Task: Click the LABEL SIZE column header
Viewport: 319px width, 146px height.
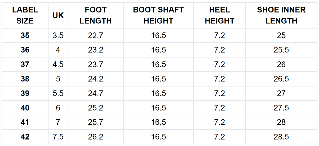Action: point(25,15)
